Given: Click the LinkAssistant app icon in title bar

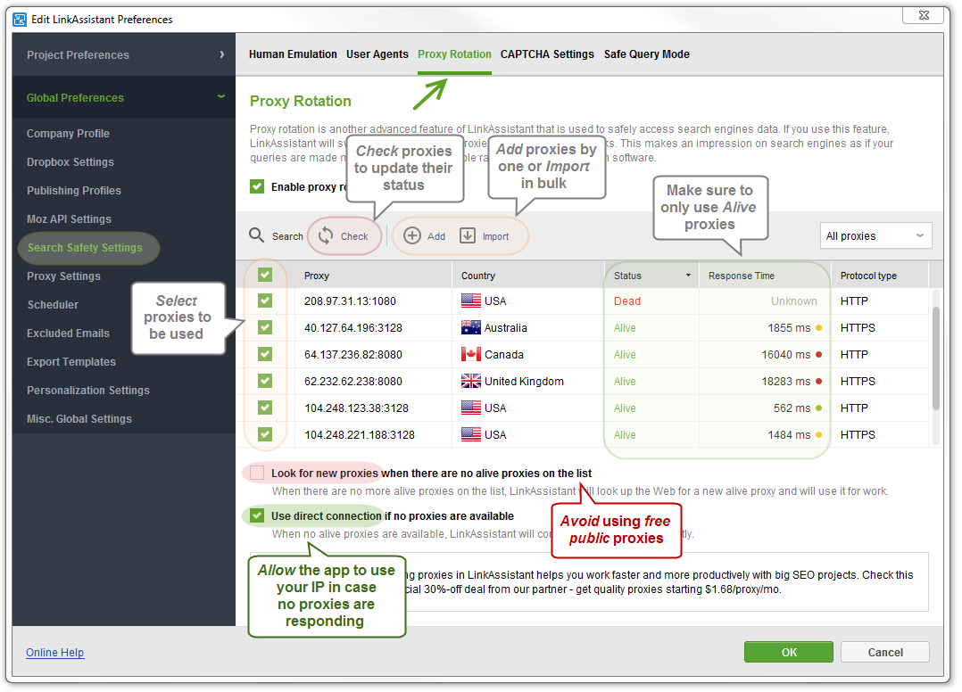Looking at the screenshot, I should 20,19.
